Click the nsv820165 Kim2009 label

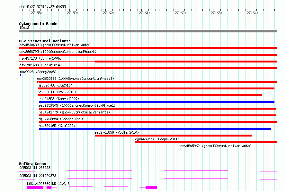click(x=57, y=126)
